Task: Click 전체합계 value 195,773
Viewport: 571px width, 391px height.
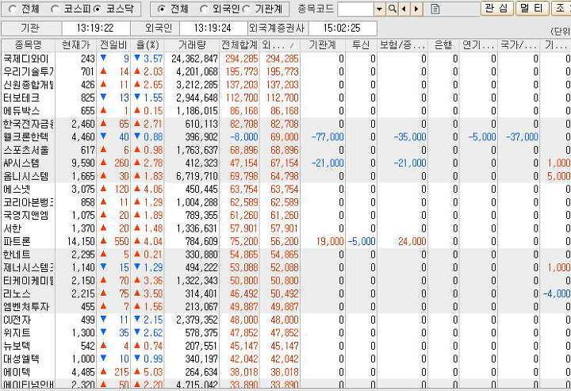Action: (241, 71)
